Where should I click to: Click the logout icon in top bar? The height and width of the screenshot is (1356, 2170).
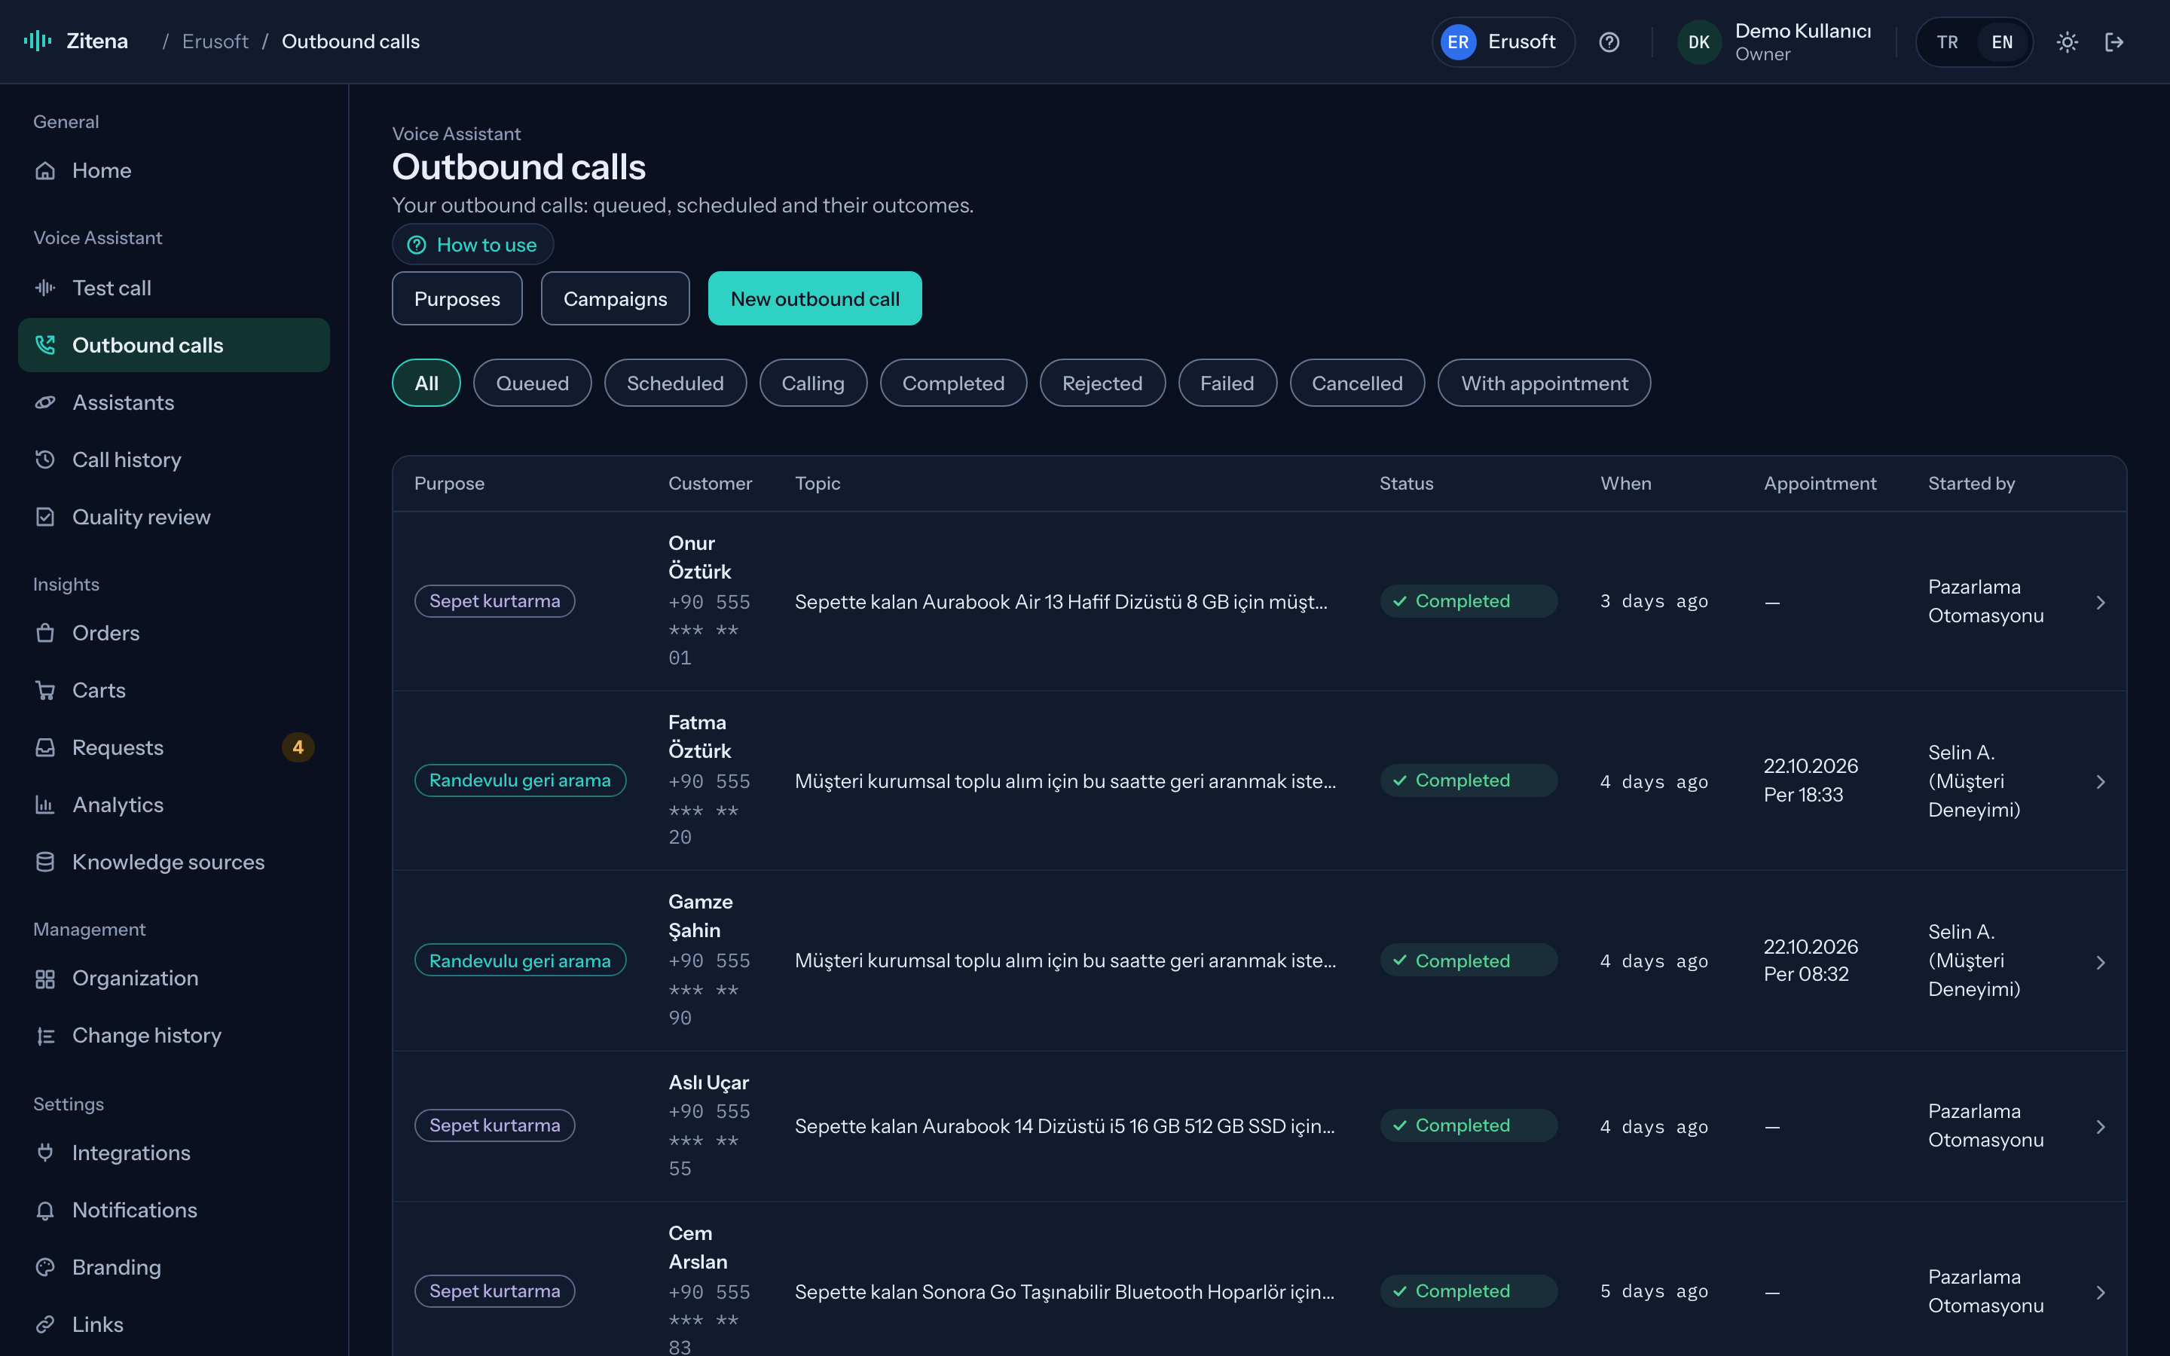click(2114, 42)
